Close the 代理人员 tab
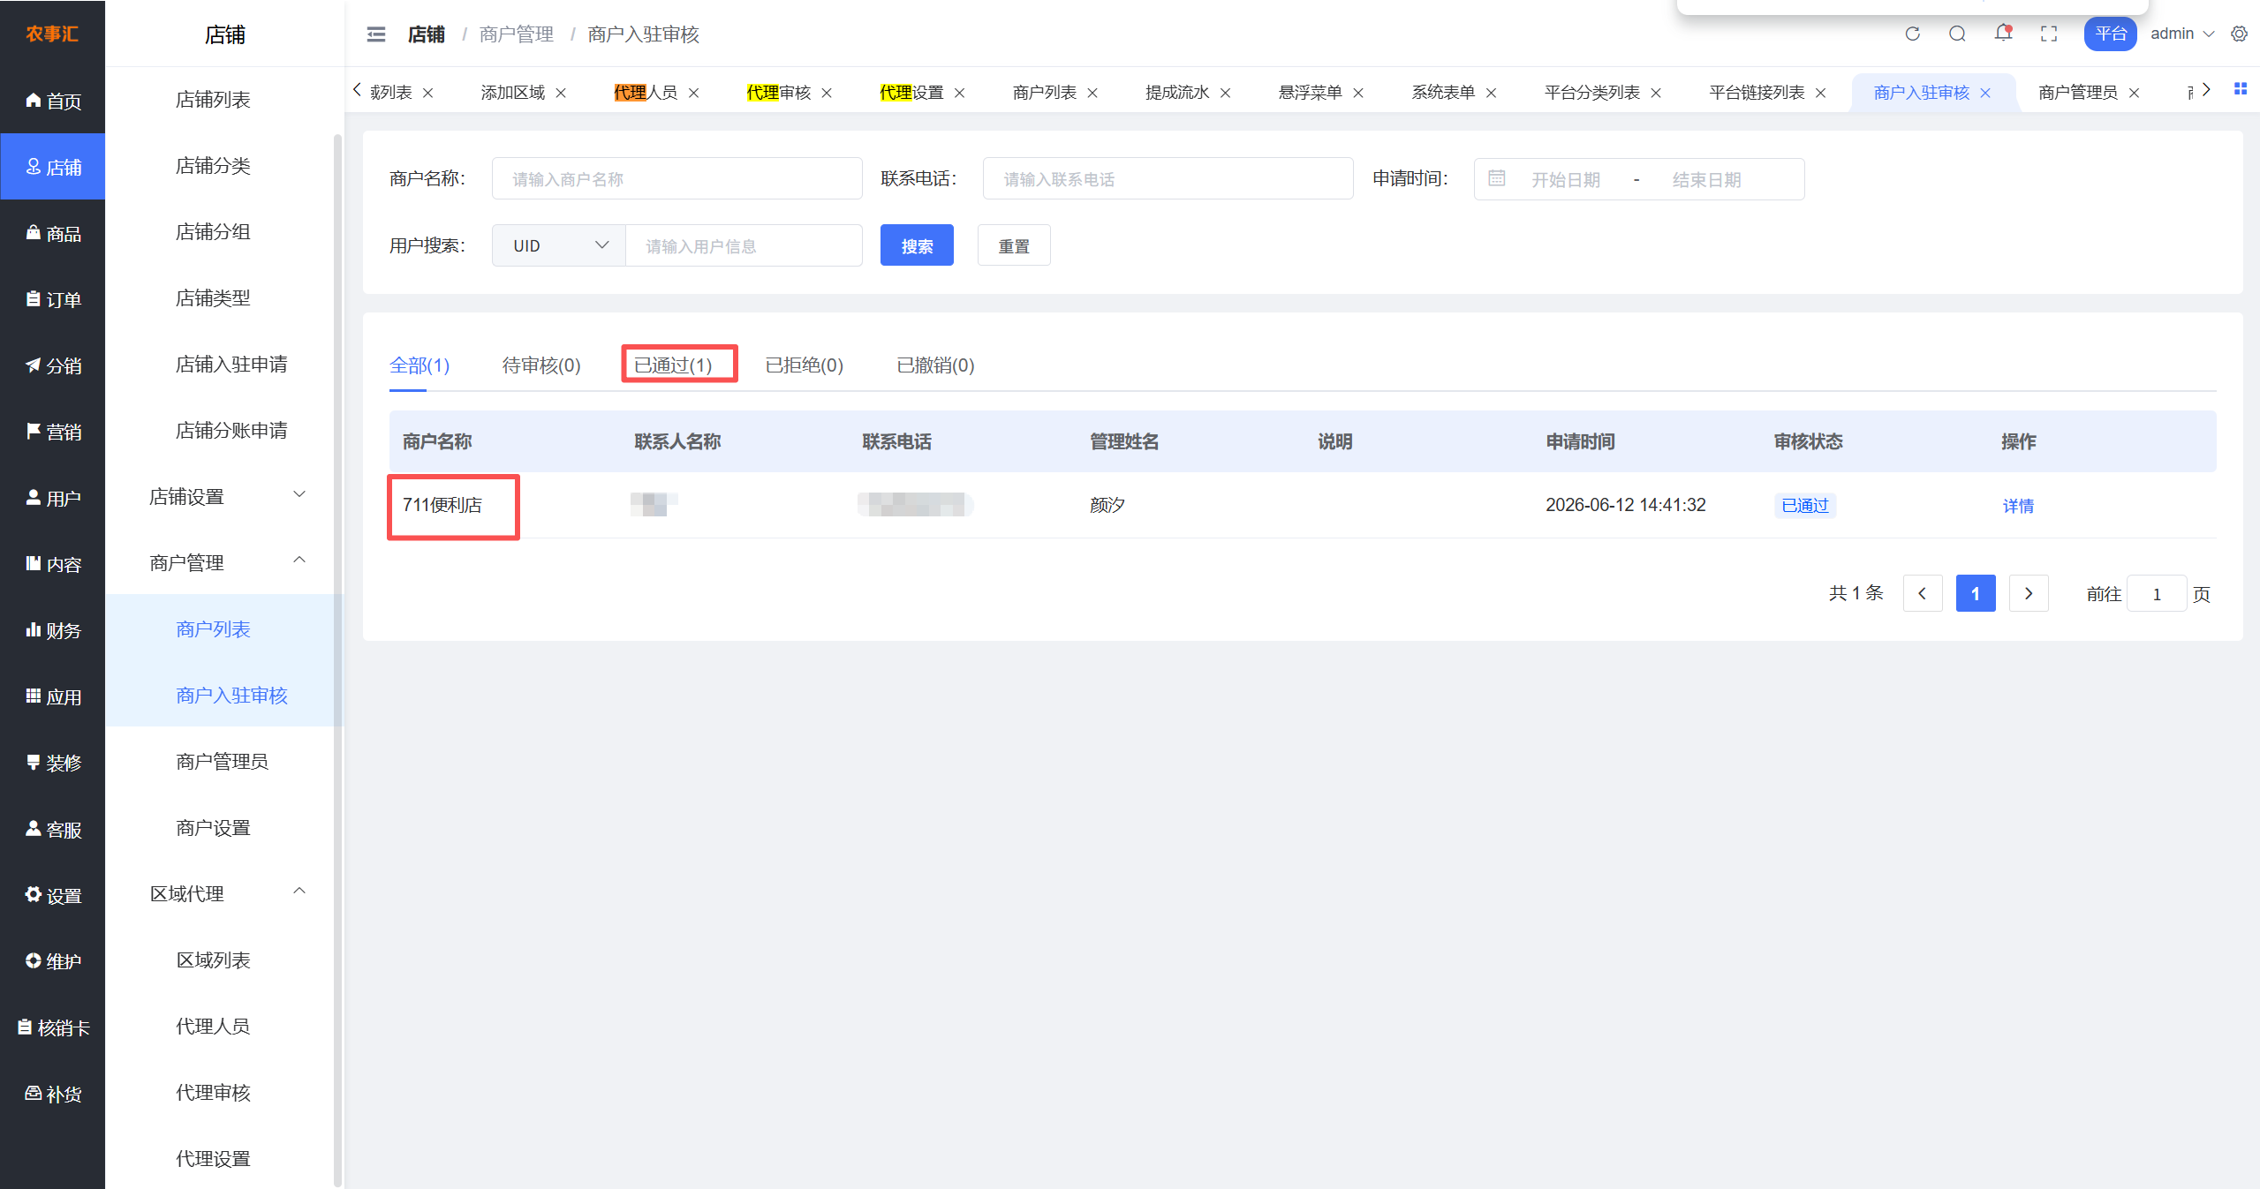2260x1189 pixels. tap(694, 93)
